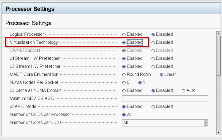Disable Virtualization Technology
222x140 pixels.
pos(153,42)
